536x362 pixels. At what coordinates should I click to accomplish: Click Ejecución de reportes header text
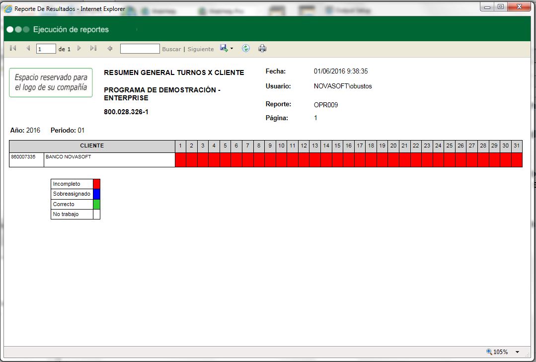pyautogui.click(x=71, y=29)
